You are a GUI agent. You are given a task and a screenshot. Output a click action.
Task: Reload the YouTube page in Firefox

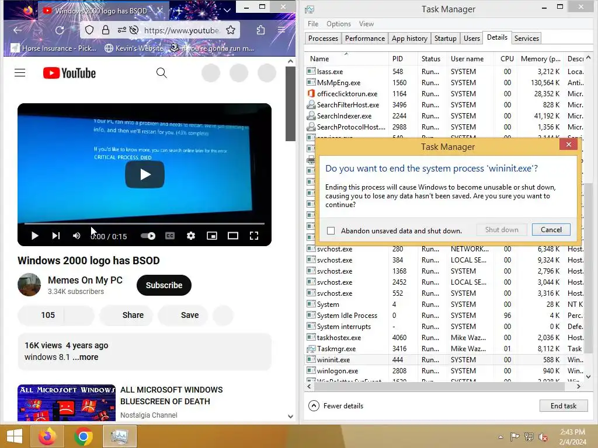(x=60, y=30)
